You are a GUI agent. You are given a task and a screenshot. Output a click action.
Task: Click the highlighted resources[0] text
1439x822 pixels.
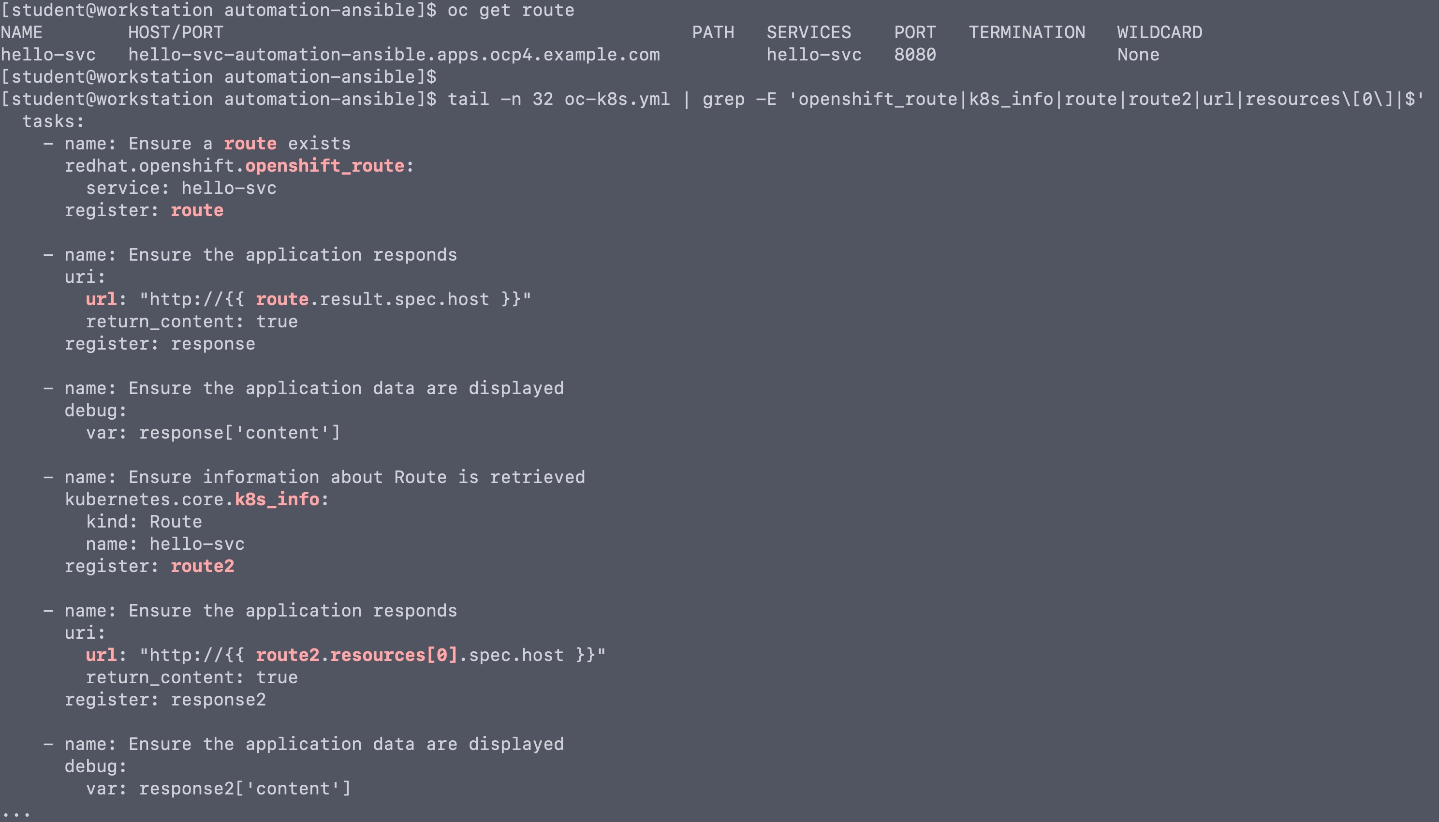pos(393,656)
